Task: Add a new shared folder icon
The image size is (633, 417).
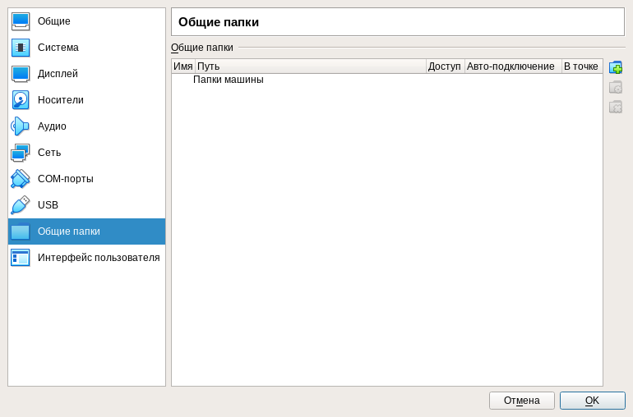Action: (x=616, y=67)
